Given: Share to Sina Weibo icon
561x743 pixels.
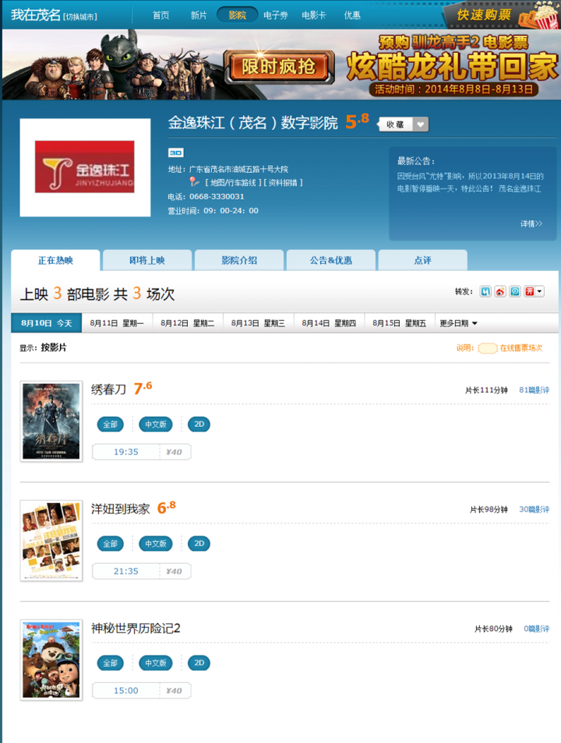Looking at the screenshot, I should click(499, 291).
